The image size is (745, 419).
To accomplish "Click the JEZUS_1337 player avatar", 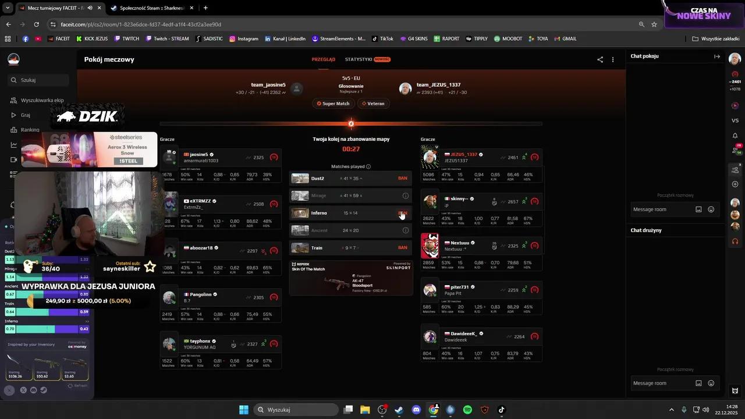I will [430, 157].
